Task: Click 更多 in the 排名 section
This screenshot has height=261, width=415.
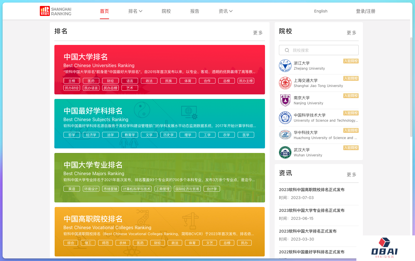Action: click(258, 33)
